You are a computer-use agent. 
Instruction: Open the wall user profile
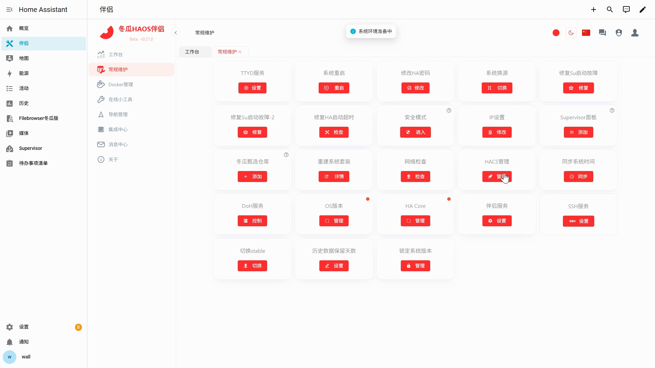pyautogui.click(x=44, y=357)
